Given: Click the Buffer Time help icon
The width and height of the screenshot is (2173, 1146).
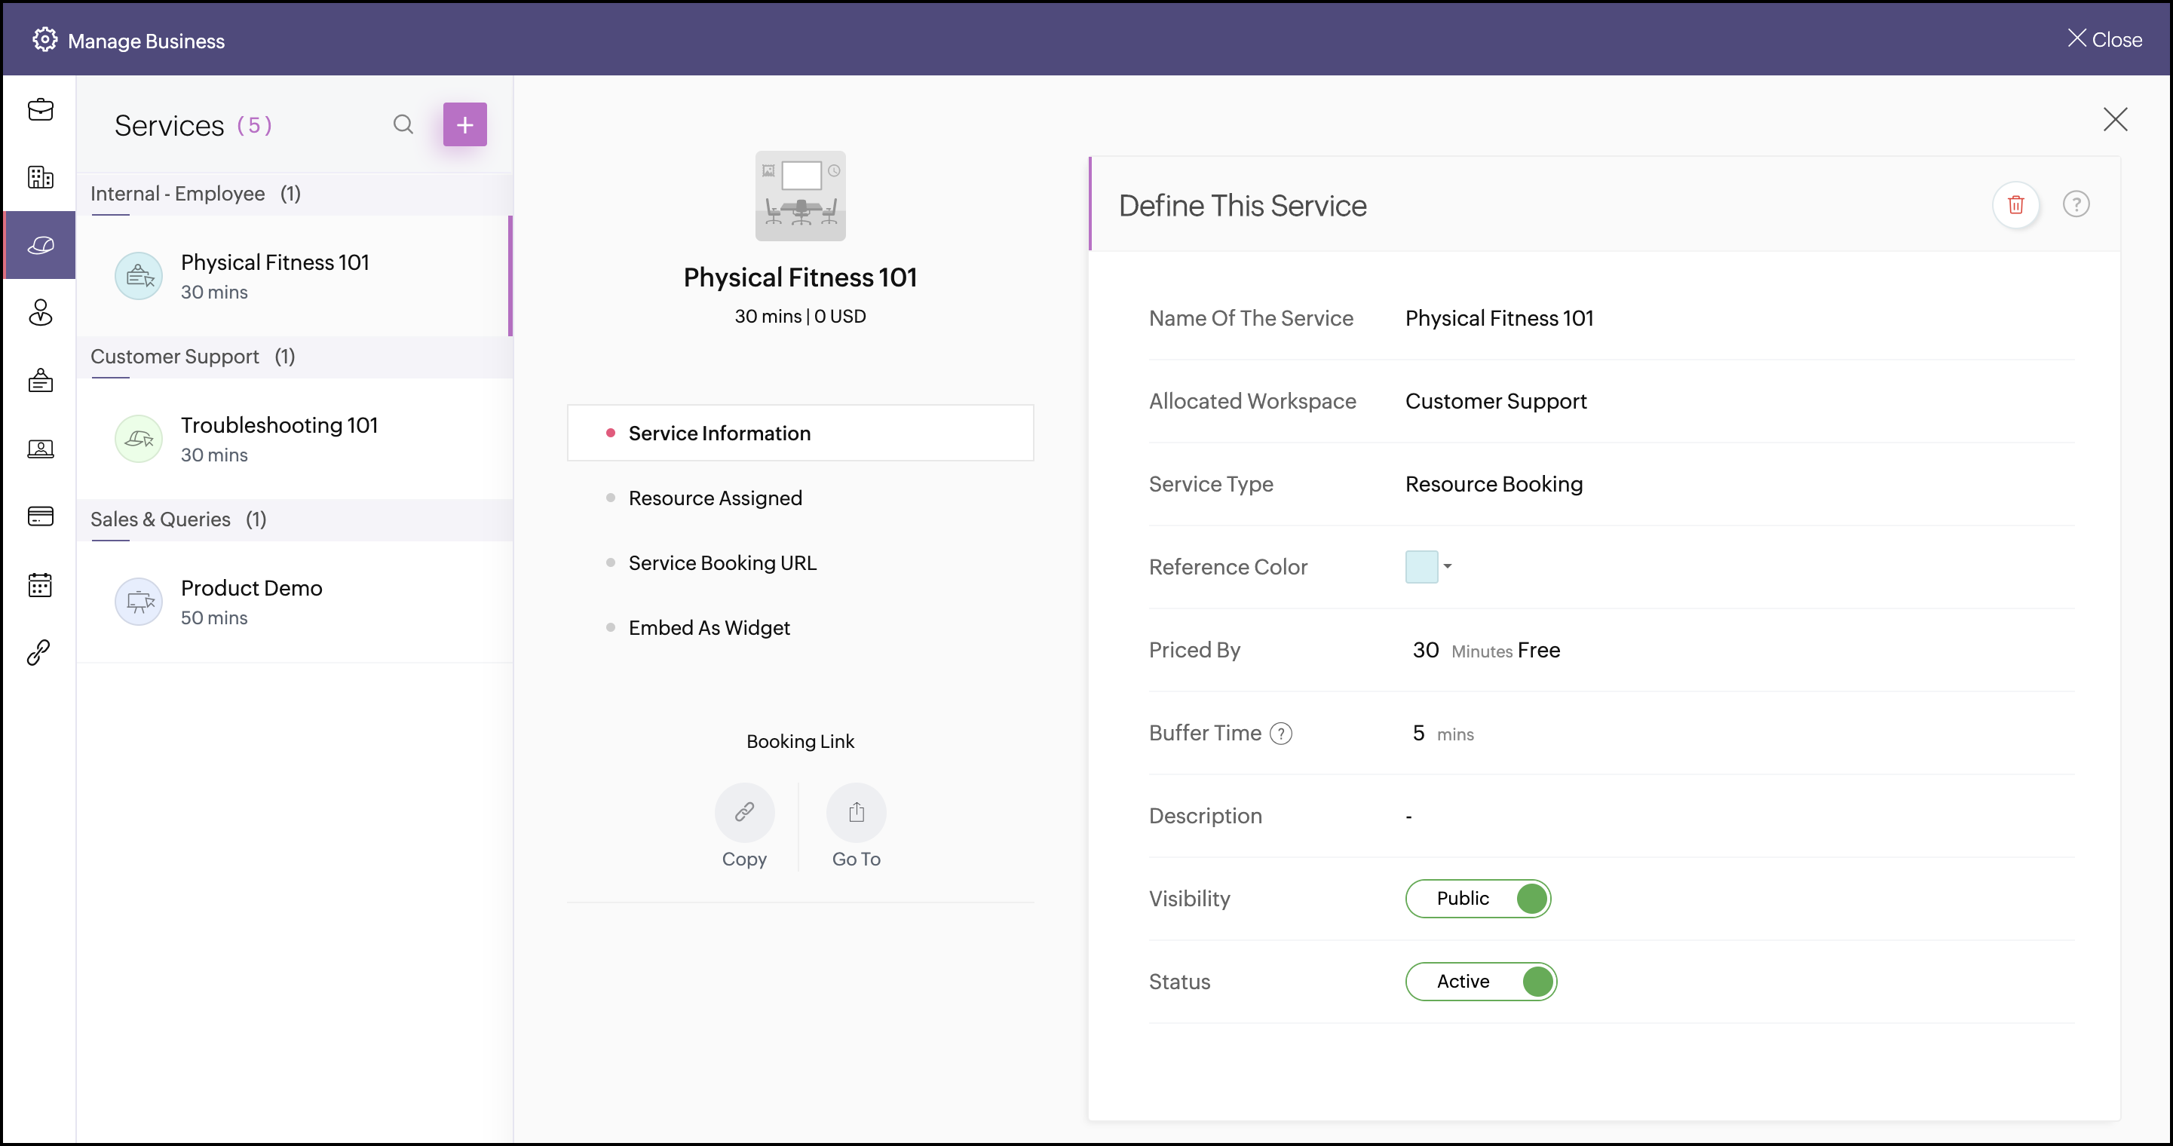Looking at the screenshot, I should pos(1280,734).
